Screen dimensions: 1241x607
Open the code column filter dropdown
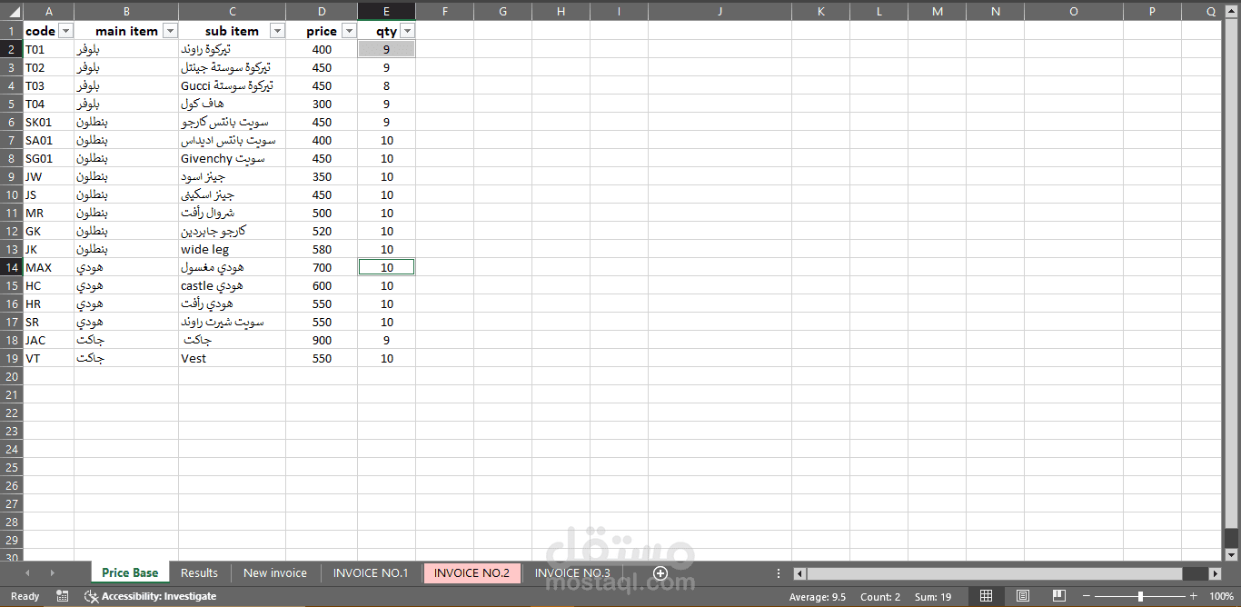click(65, 31)
